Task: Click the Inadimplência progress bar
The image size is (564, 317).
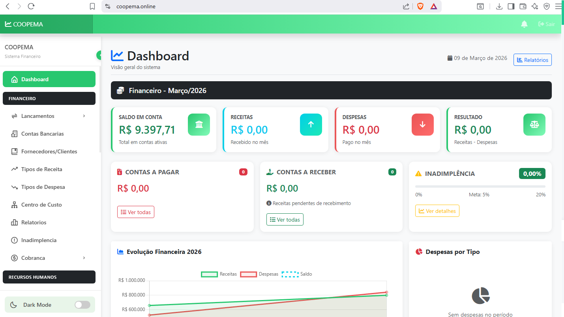Action: [480, 186]
